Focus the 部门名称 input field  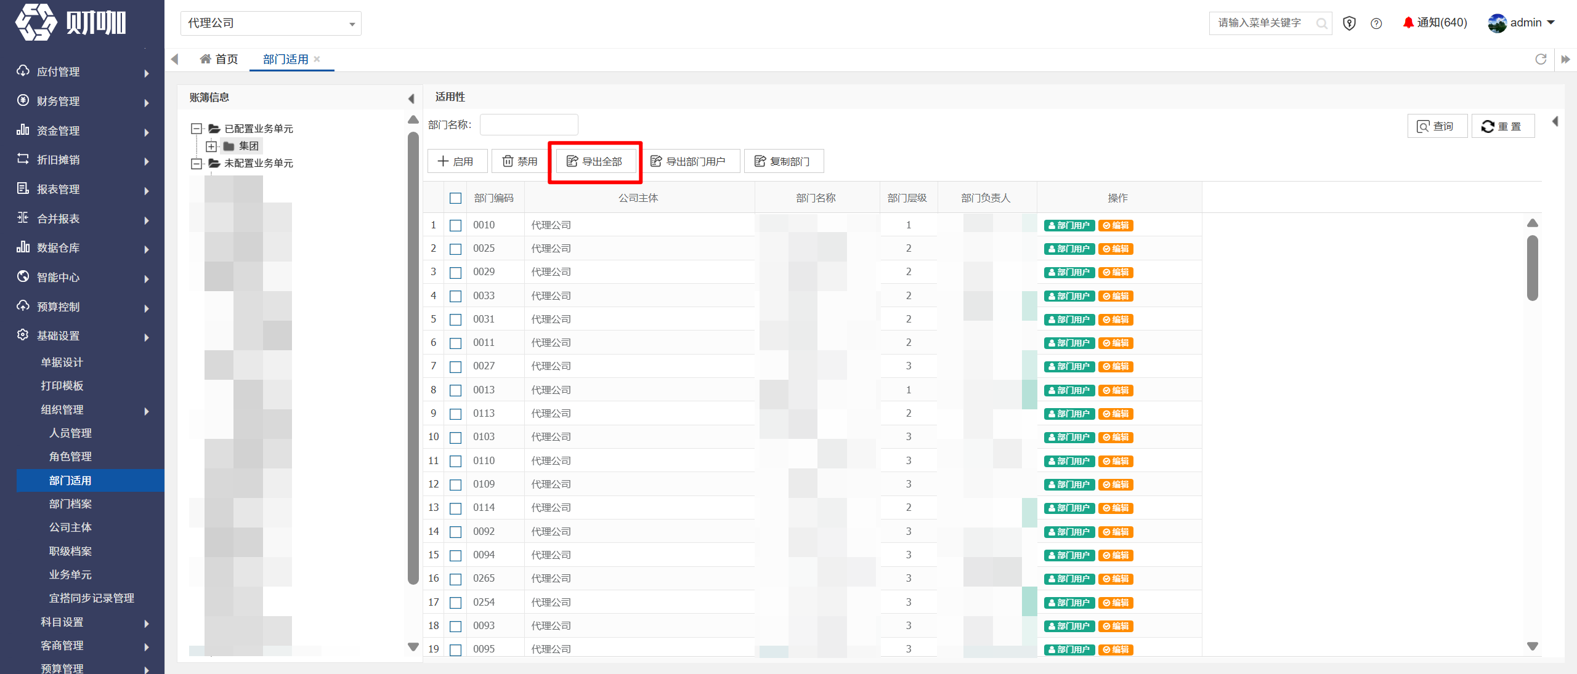(x=529, y=125)
